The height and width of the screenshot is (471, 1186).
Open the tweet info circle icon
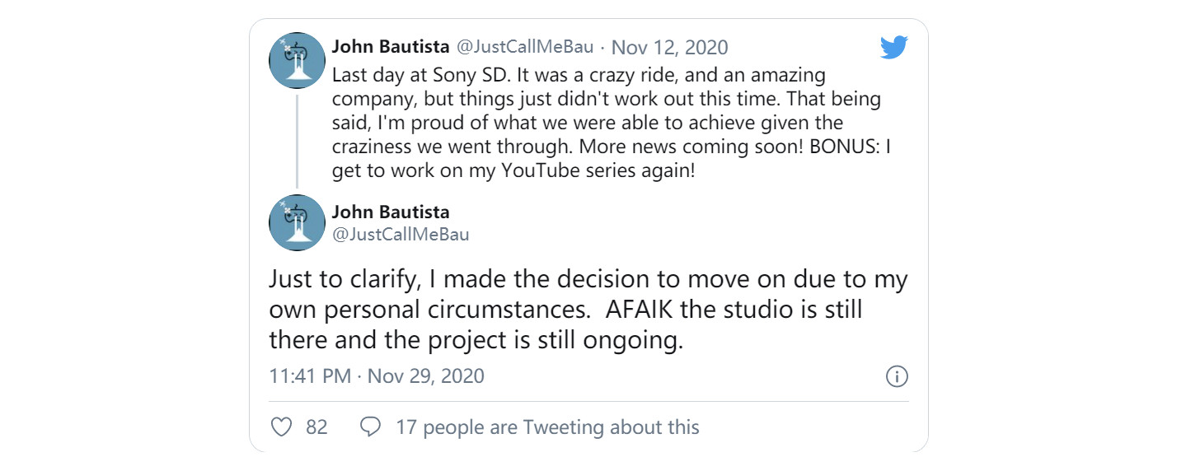pyautogui.click(x=896, y=377)
